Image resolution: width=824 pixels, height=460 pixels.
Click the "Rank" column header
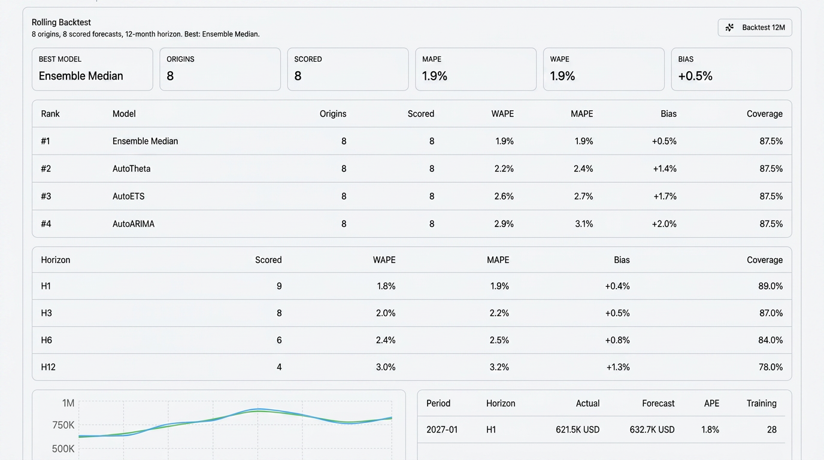(50, 114)
